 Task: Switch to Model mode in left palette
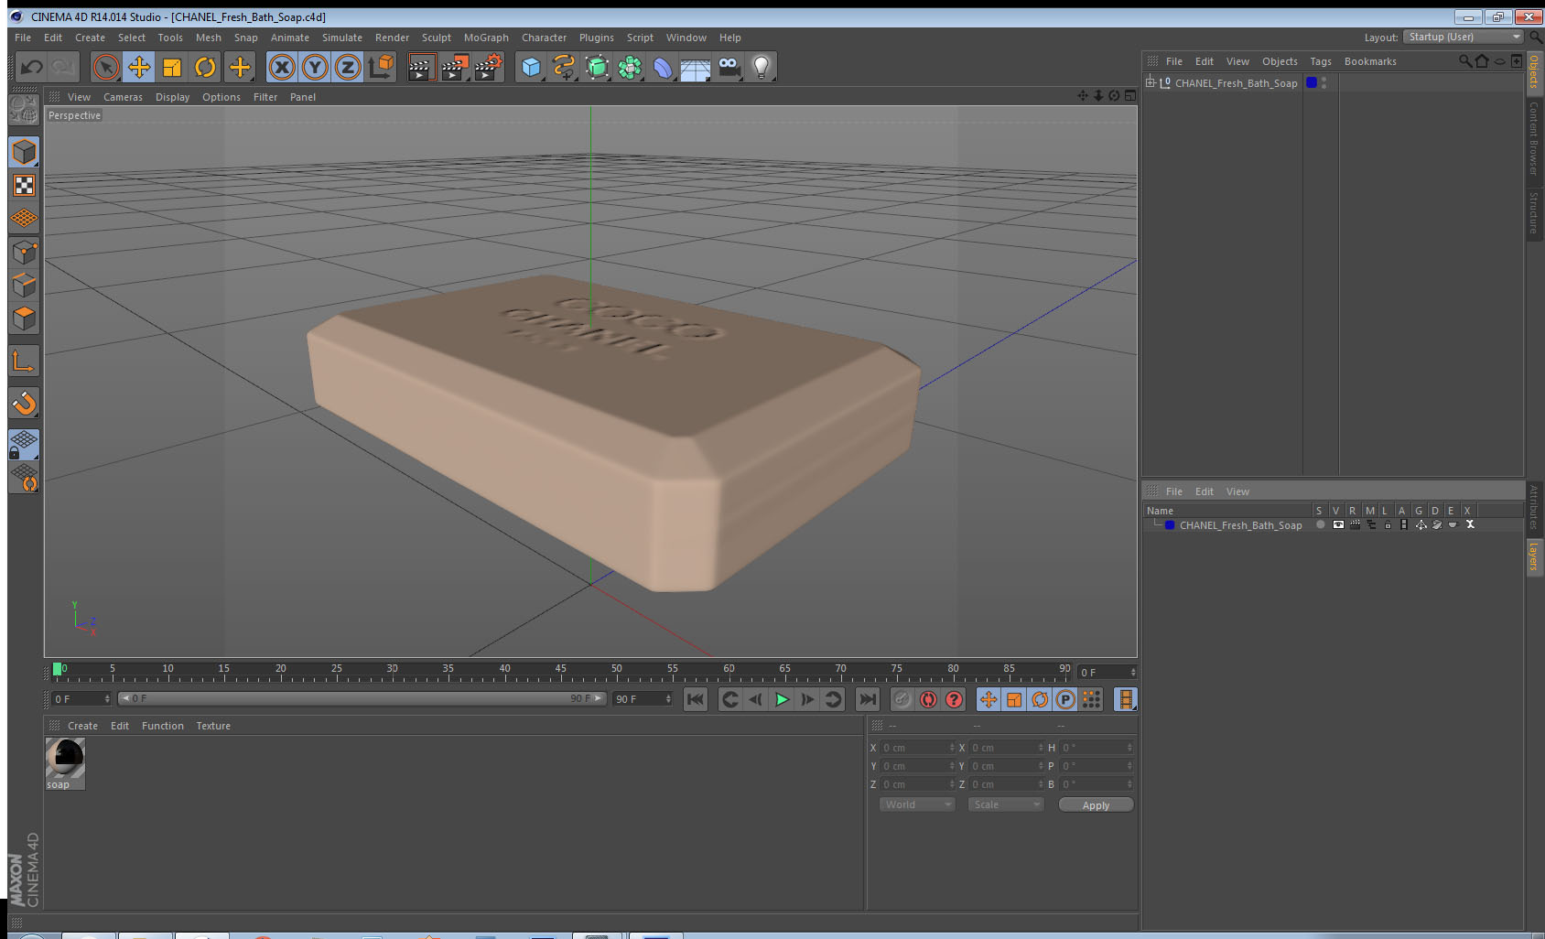click(x=24, y=152)
